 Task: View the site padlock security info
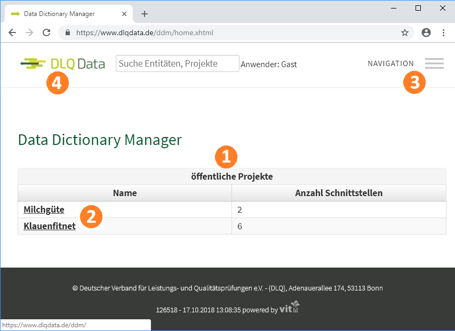68,33
